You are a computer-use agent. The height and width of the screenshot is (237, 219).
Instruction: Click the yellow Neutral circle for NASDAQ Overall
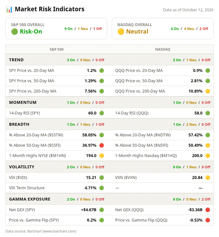[121, 32]
